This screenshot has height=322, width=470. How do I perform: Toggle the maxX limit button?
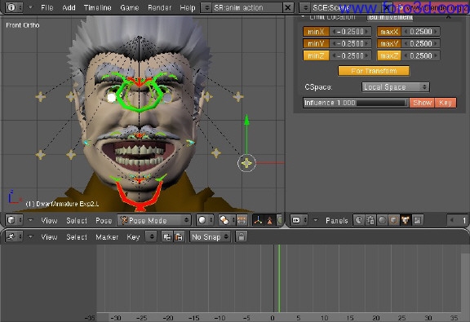pyautogui.click(x=389, y=32)
